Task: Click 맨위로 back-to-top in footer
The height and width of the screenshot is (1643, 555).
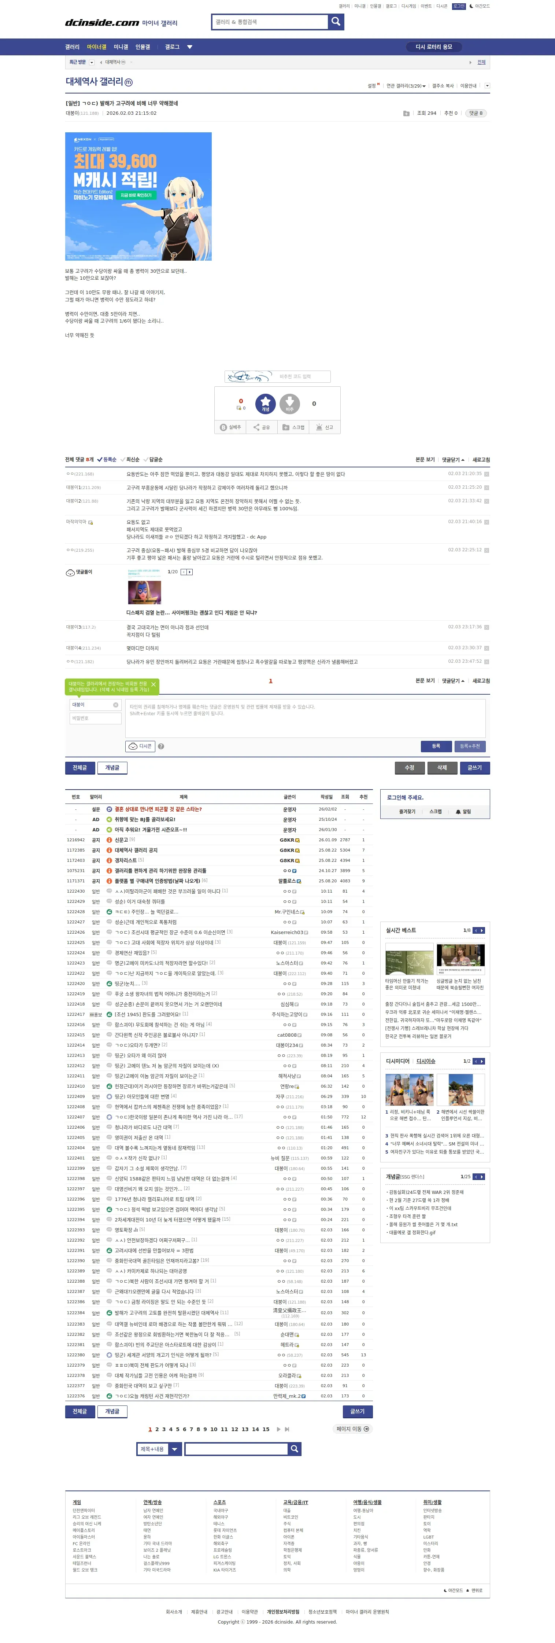Action: point(475,1591)
